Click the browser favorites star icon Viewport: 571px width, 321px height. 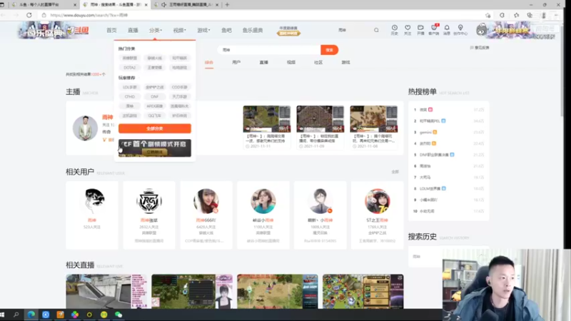[516, 15]
